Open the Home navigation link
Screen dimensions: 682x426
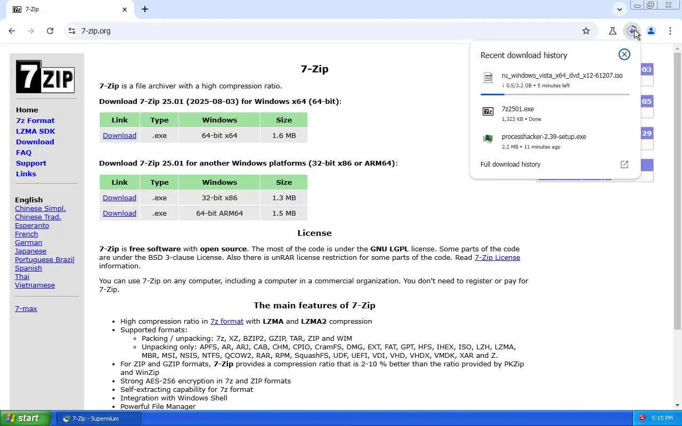click(27, 110)
